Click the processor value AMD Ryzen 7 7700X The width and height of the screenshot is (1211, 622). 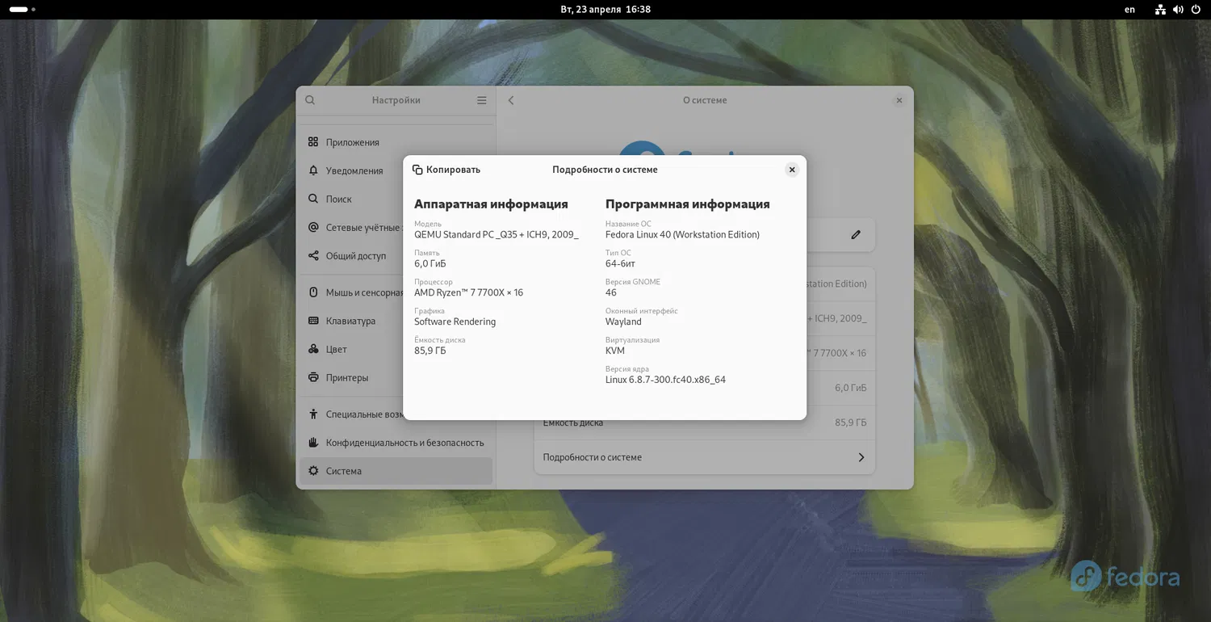(468, 292)
